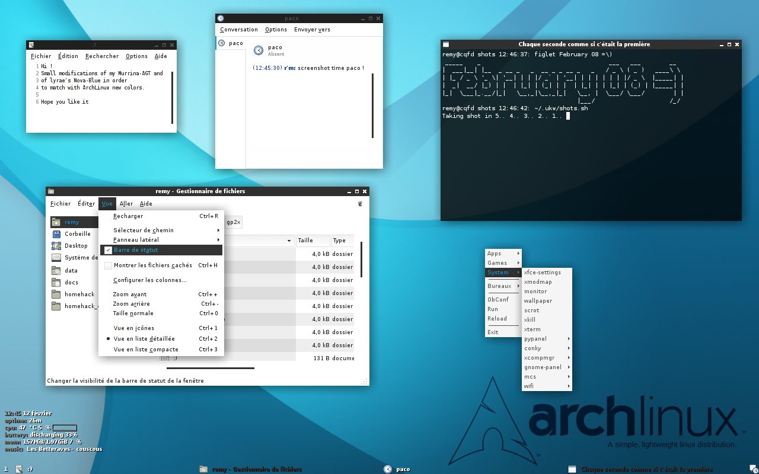This screenshot has height=474, width=759.
Task: Expand the Games submenu in desktop menu
Action: (503, 263)
